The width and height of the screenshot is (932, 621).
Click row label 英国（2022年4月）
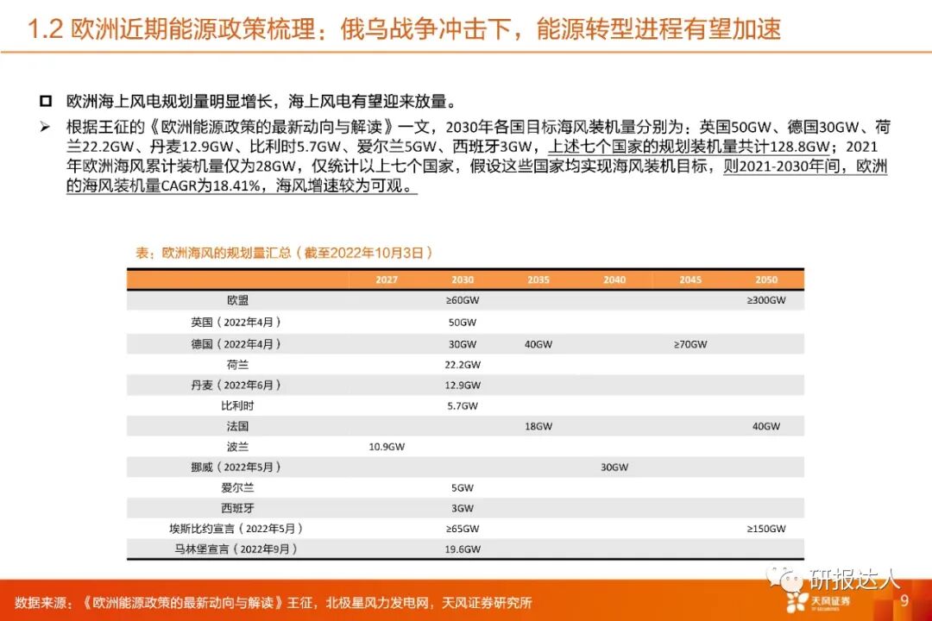(x=236, y=322)
